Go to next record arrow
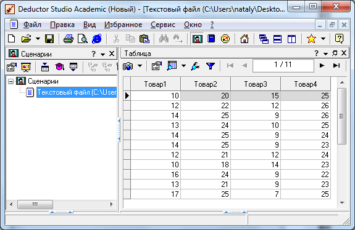Screen dimensions: 355x230 322,66
